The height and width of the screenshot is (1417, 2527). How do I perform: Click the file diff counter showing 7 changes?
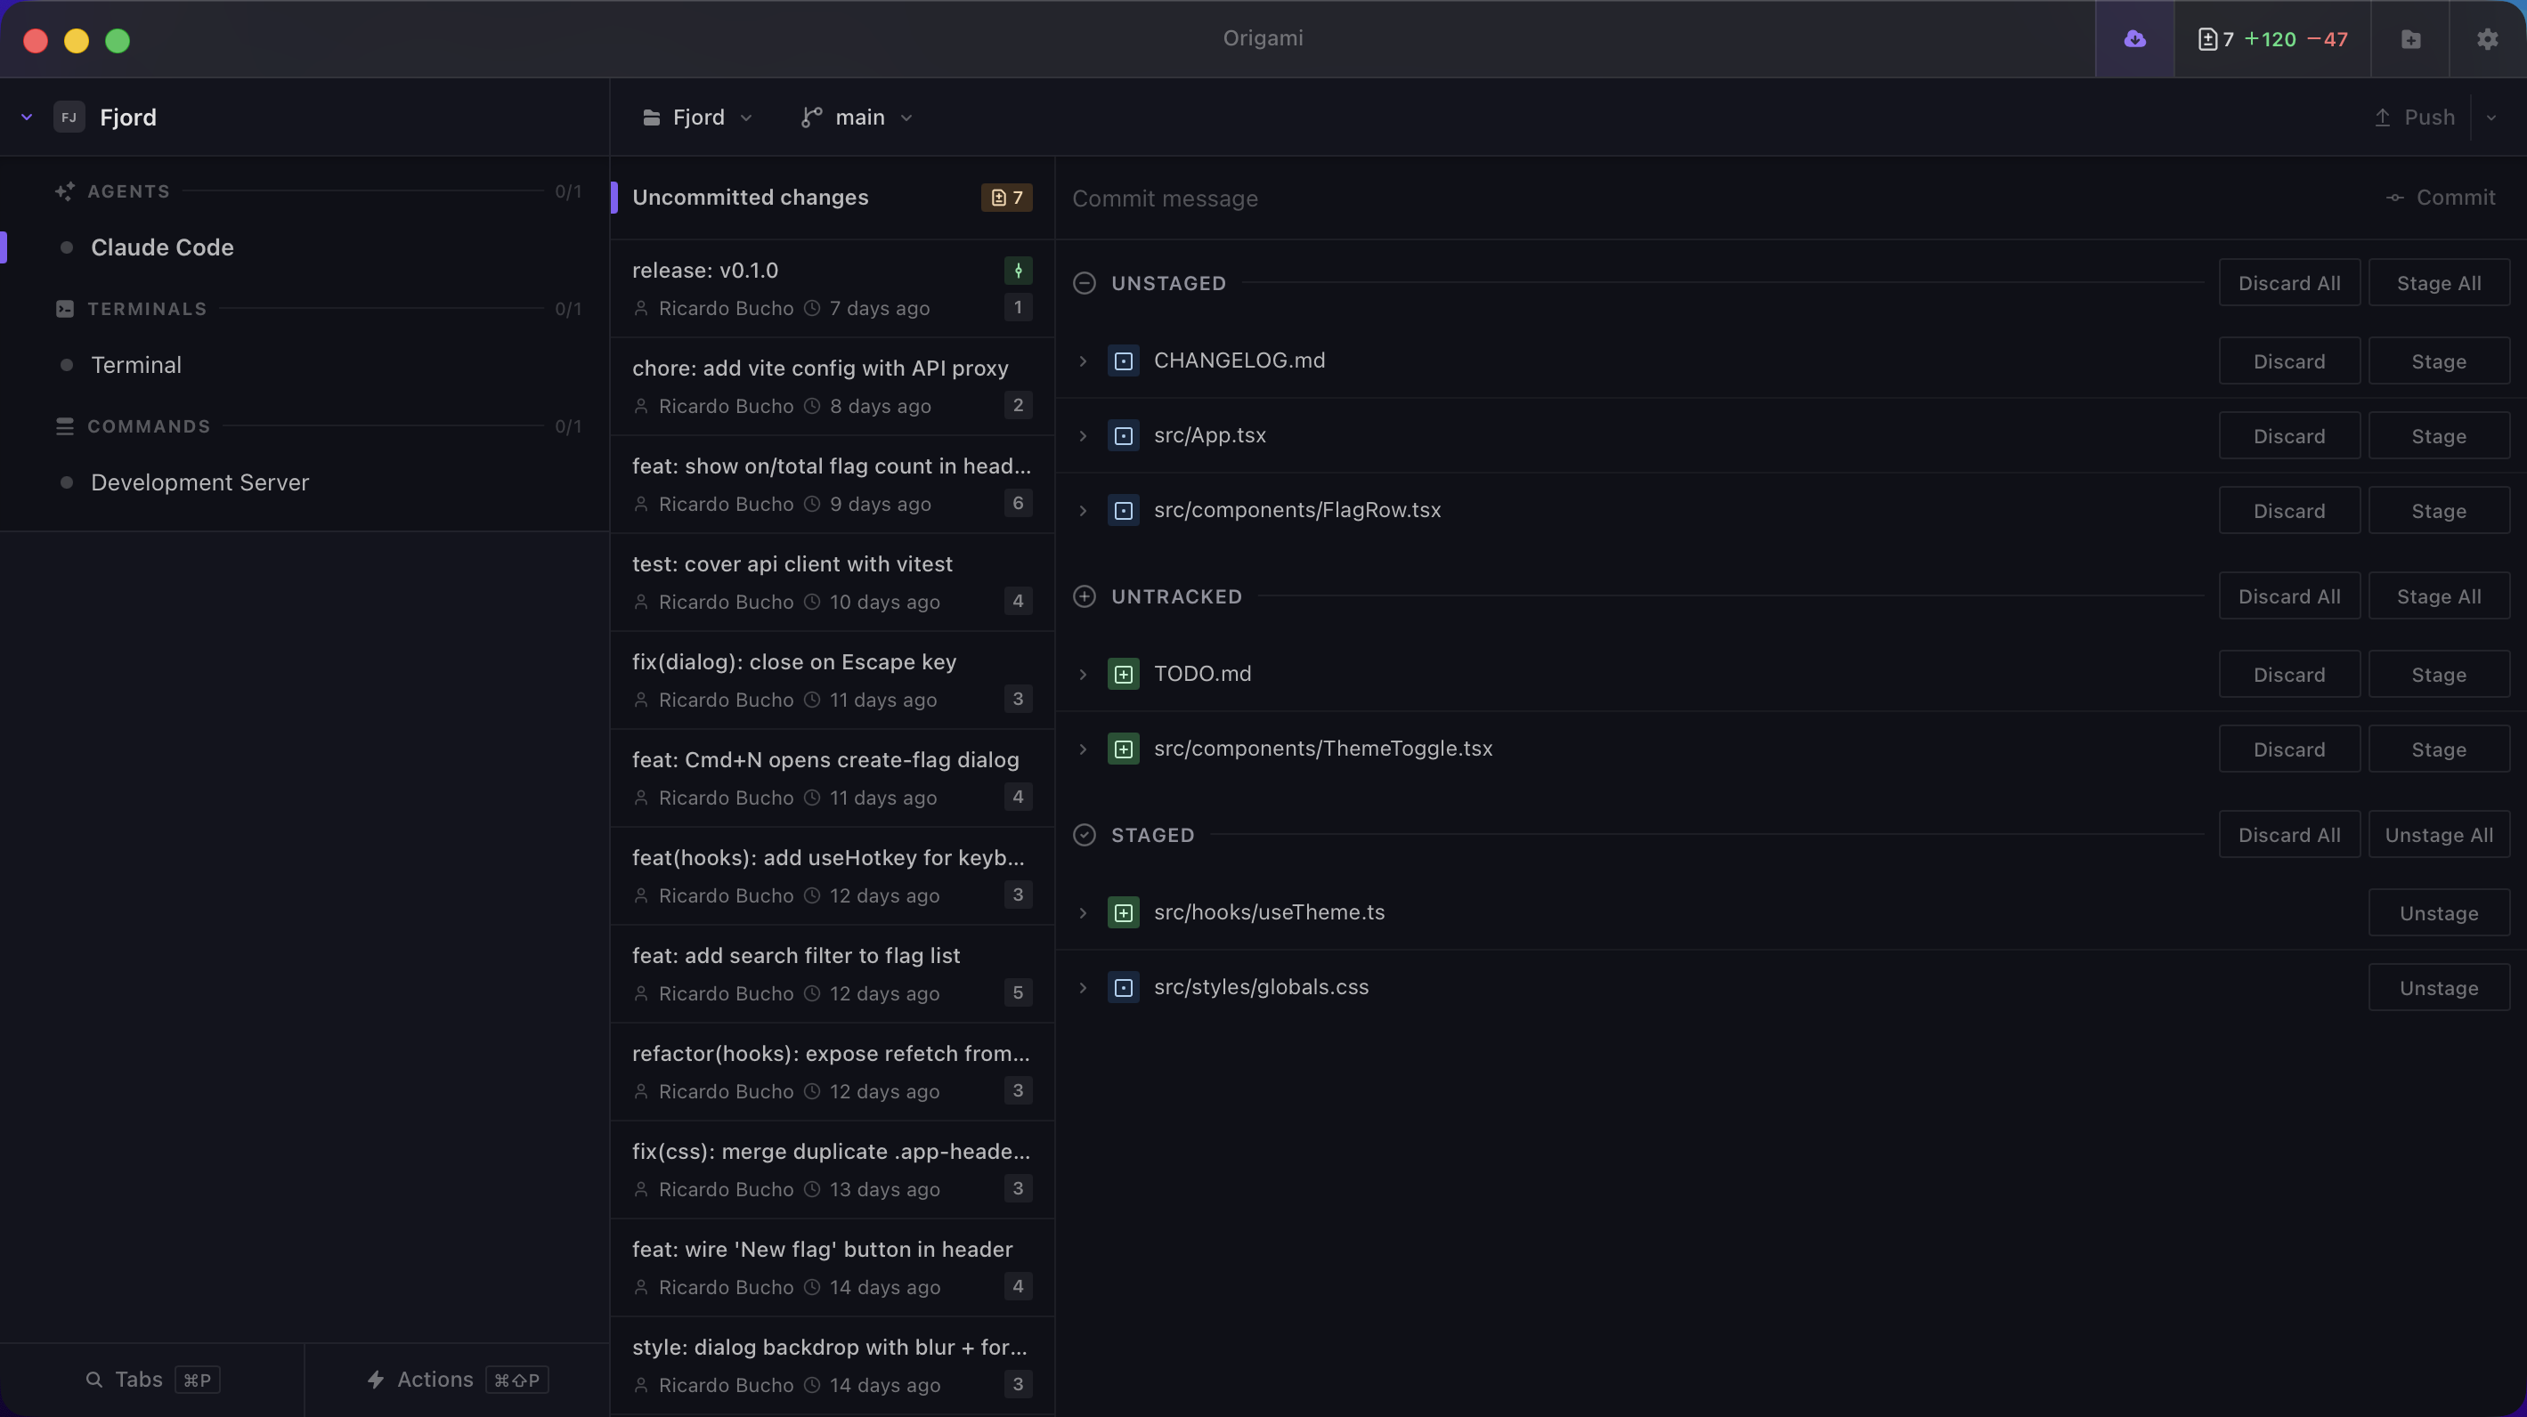1006,197
